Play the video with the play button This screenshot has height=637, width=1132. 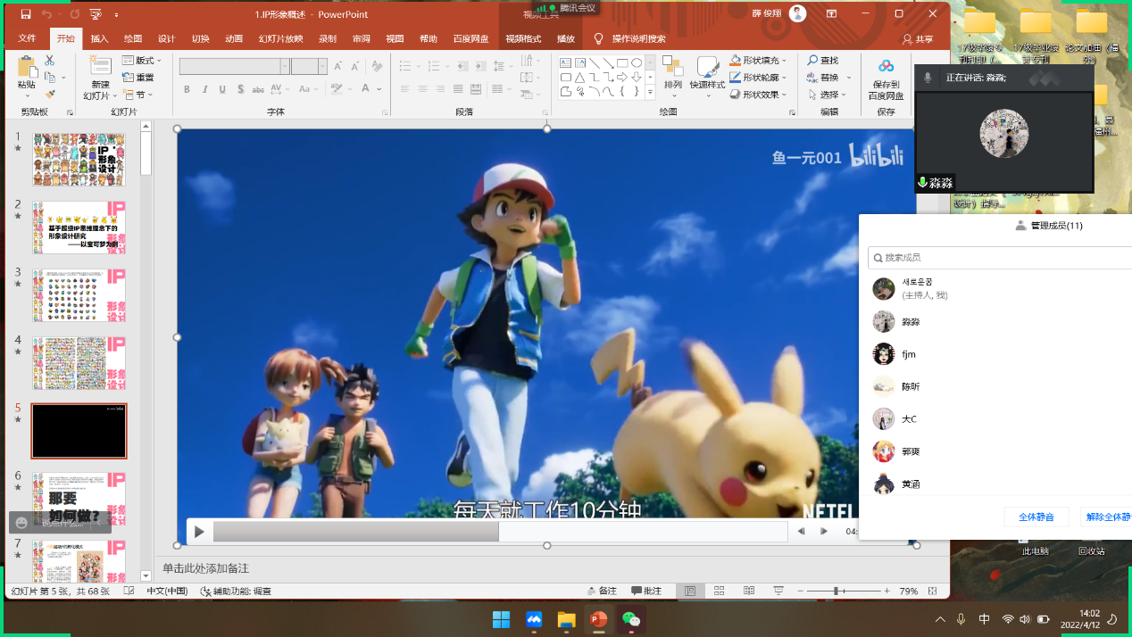(x=199, y=532)
